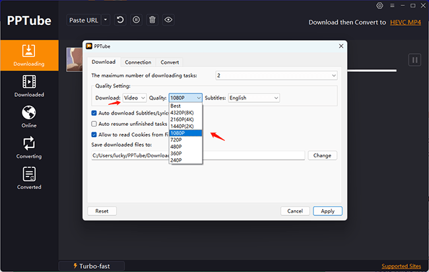Click the Paste URL button

83,20
